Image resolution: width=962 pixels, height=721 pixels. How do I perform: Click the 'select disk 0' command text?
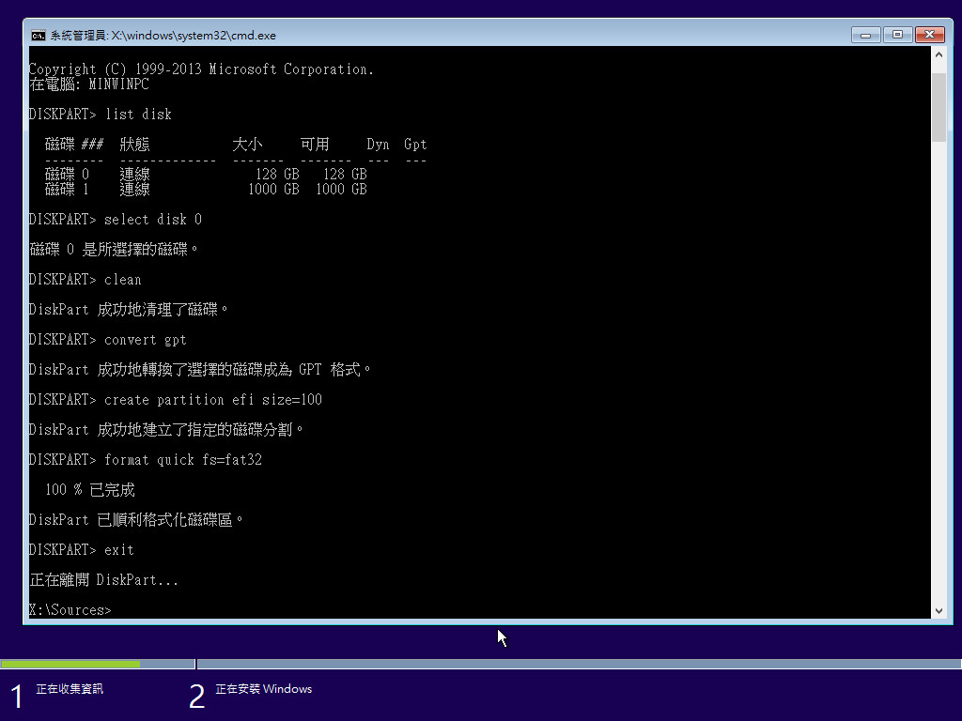153,220
